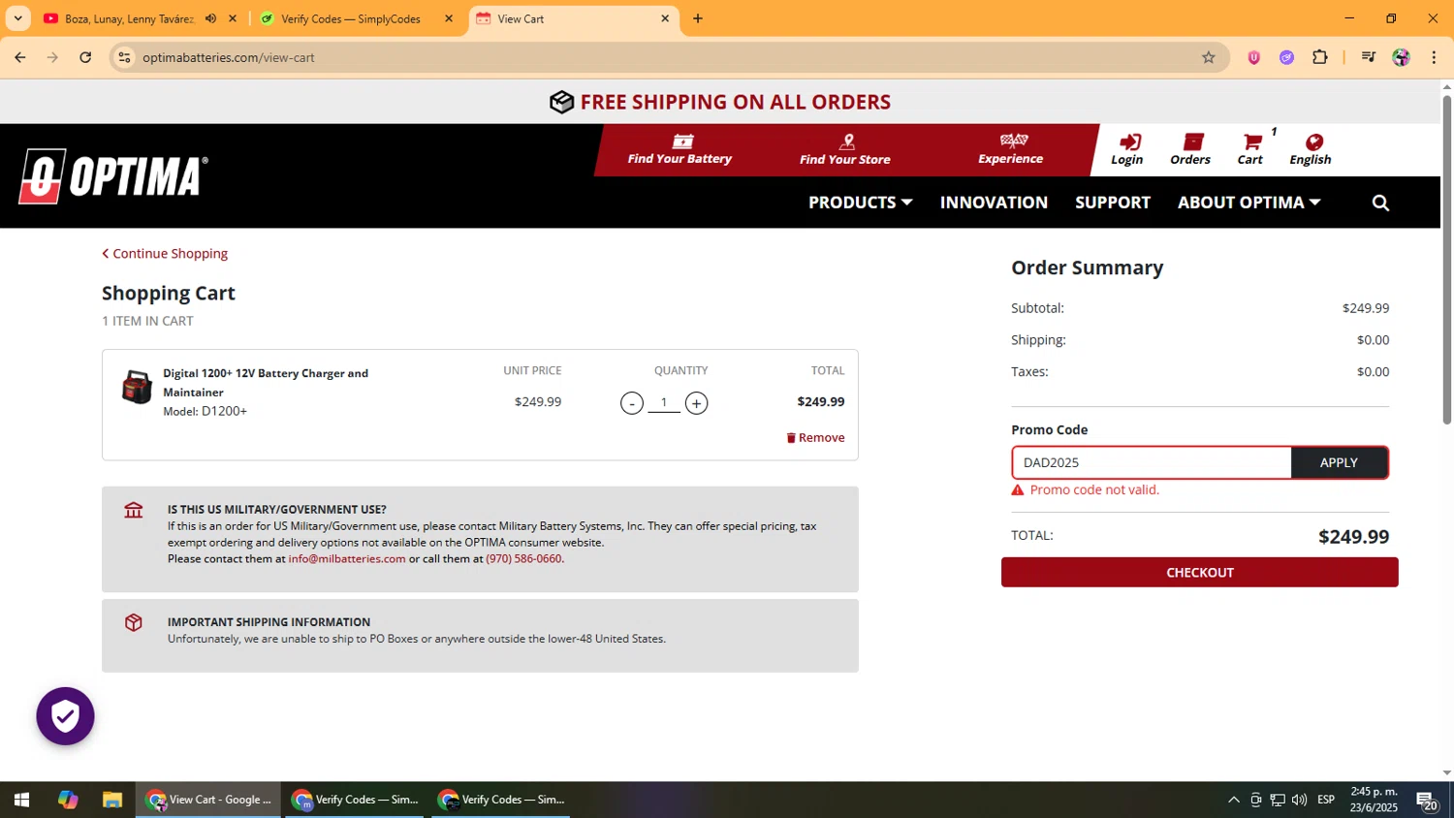Screen dimensions: 1454x818
Task: Close the YouTube tab
Action: [233, 18]
